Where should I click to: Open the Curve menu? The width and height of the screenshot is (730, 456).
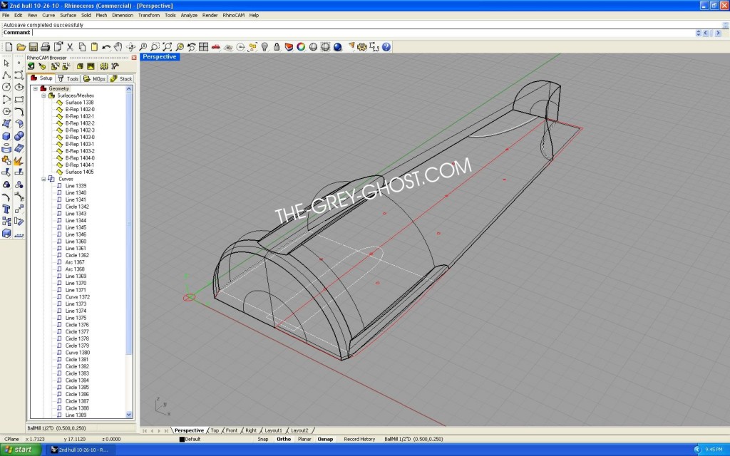pos(48,16)
